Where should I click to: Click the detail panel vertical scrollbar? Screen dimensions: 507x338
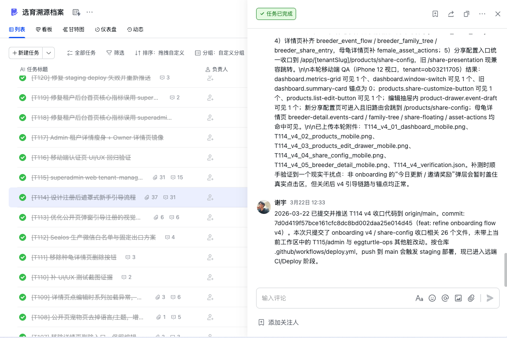[x=505, y=269]
